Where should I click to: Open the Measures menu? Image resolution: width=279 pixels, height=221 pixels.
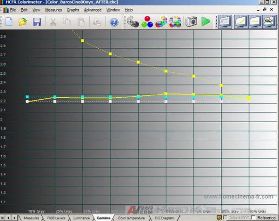coord(53,10)
